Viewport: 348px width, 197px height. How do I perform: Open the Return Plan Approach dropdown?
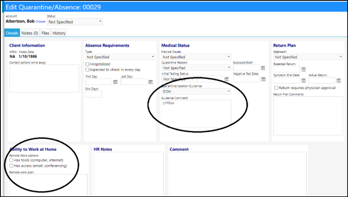[308, 57]
